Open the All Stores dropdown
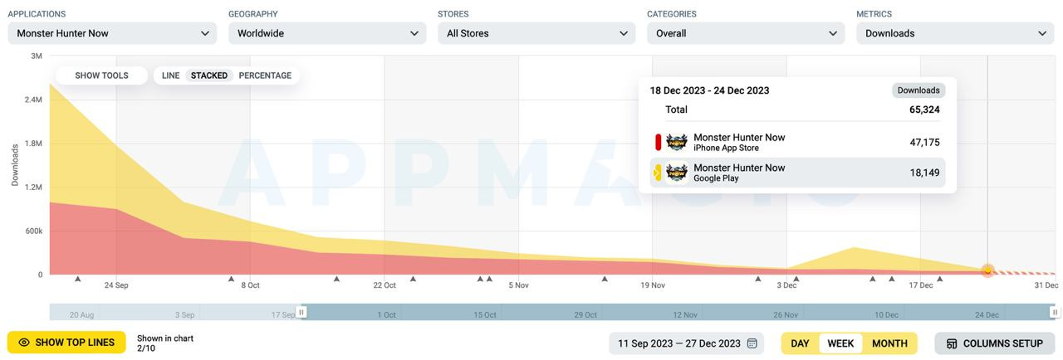The image size is (1063, 360). coord(536,33)
